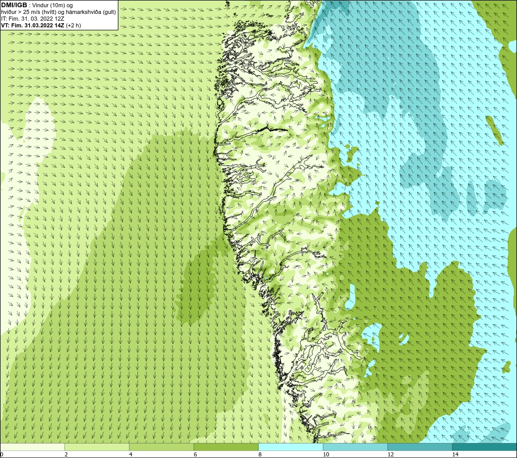Click the scale label '10'
Image resolution: width=517 pixels, height=458 pixels.
pyautogui.click(x=326, y=454)
